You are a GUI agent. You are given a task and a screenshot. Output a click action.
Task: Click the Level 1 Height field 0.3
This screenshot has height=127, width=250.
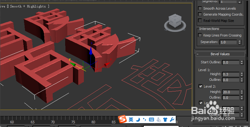tap(231, 74)
